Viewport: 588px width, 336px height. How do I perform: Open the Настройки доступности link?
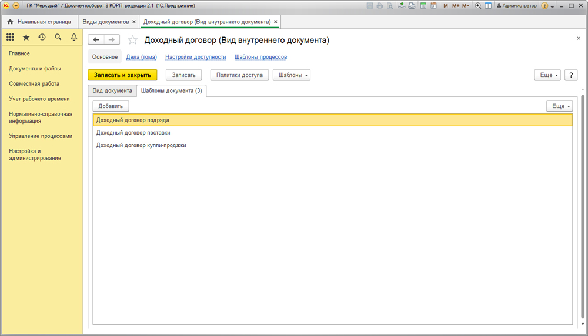point(195,57)
